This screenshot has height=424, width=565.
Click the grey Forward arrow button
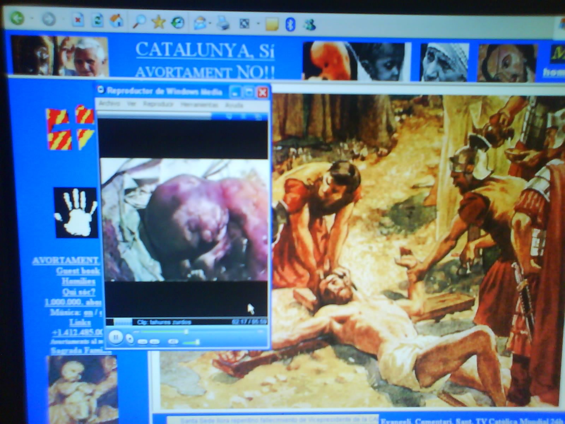pyautogui.click(x=49, y=19)
